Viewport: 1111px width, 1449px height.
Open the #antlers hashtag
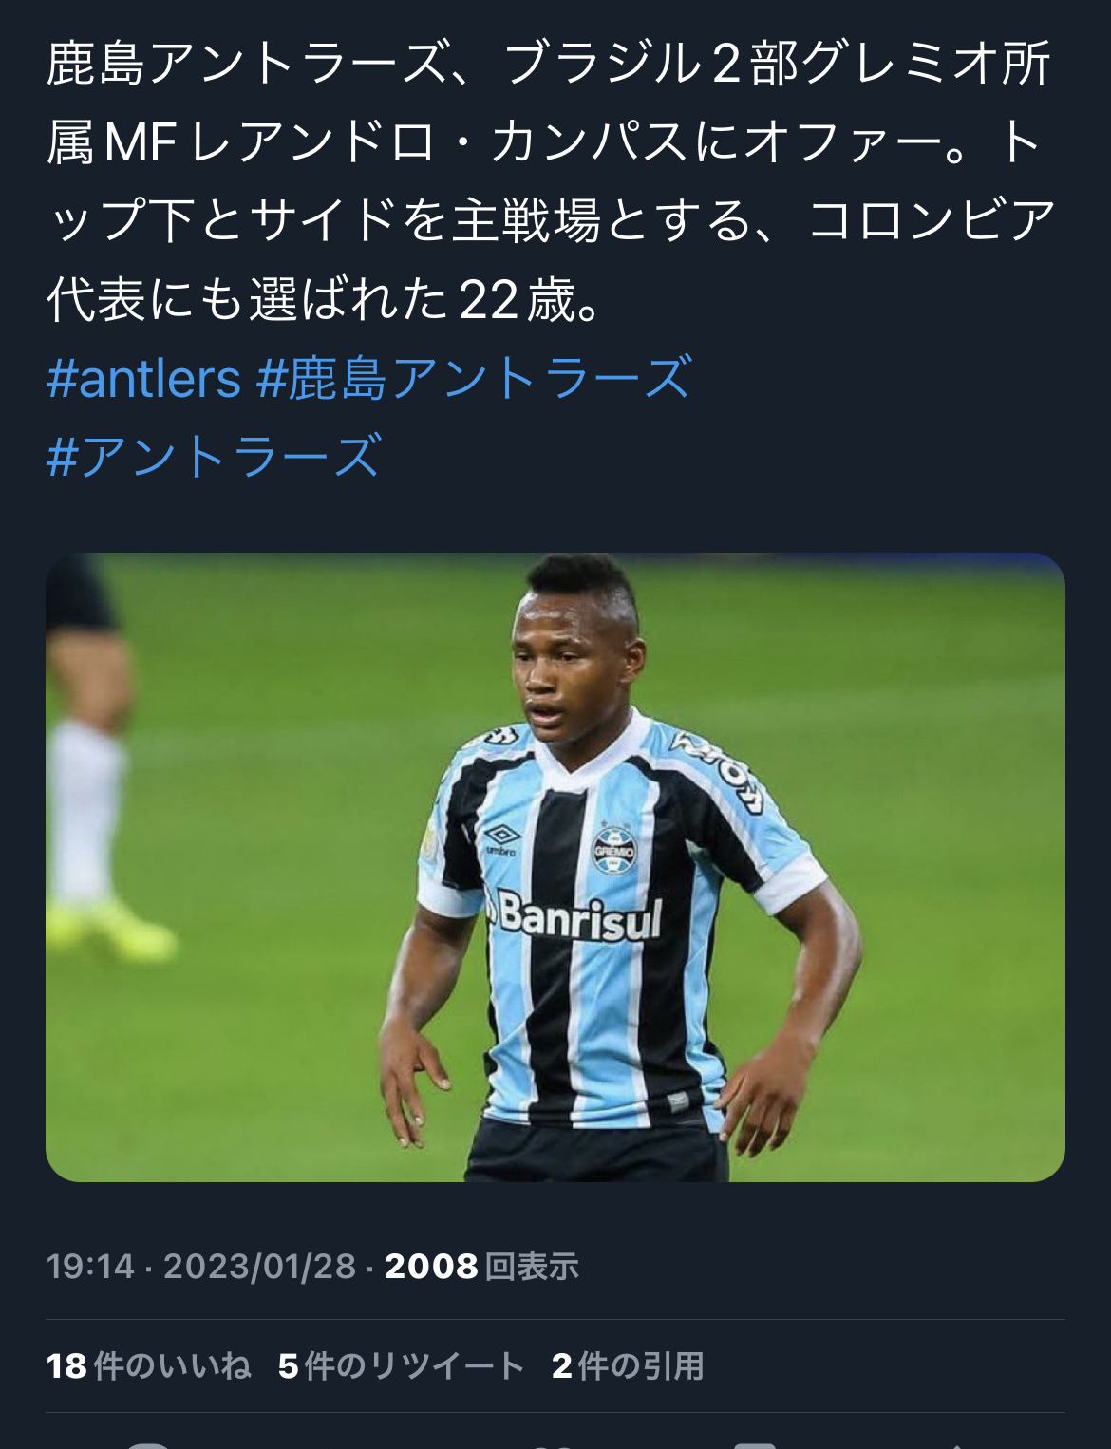tap(143, 378)
